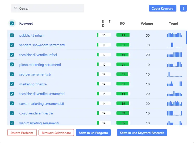Screen dimensions: 194x143
Task: Click the Cerca search field
Action: pos(48,8)
